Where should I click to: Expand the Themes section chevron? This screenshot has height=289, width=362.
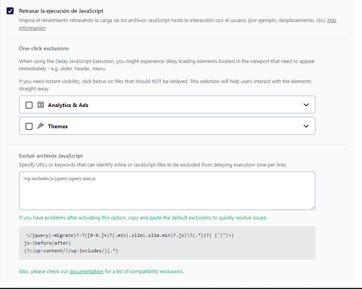[x=306, y=126]
